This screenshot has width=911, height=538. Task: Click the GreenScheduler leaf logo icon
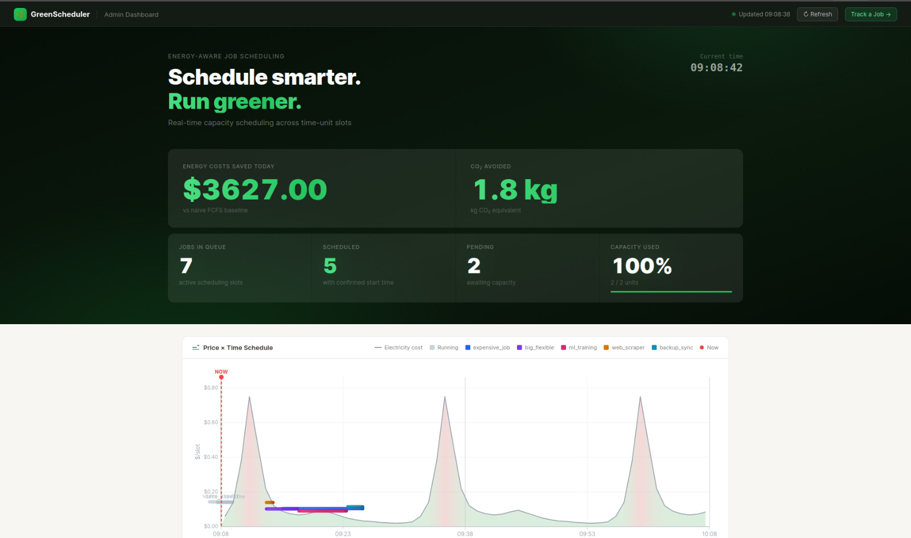pos(20,14)
